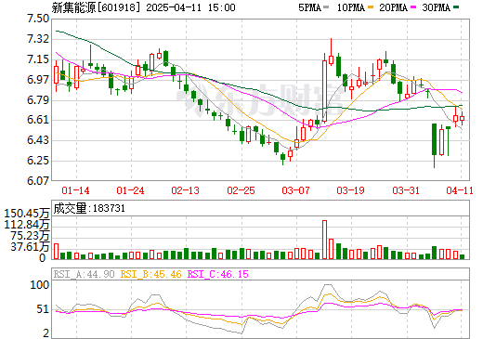
Task: Click the 04-11 date label
Action: coord(460,190)
